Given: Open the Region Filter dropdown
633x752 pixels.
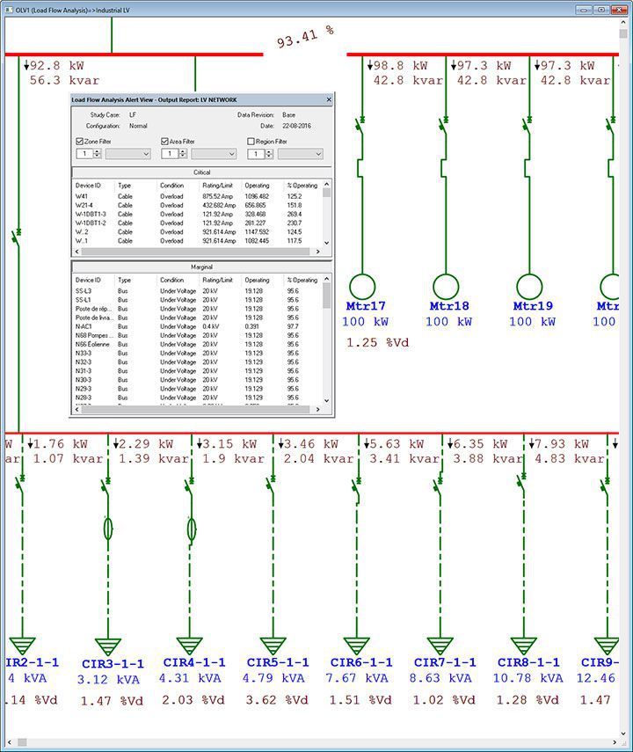Looking at the screenshot, I should pos(300,154).
